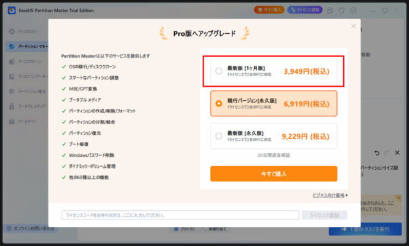Close the pending task panel with X
Viewport: 409px width, 246px height.
(397, 153)
